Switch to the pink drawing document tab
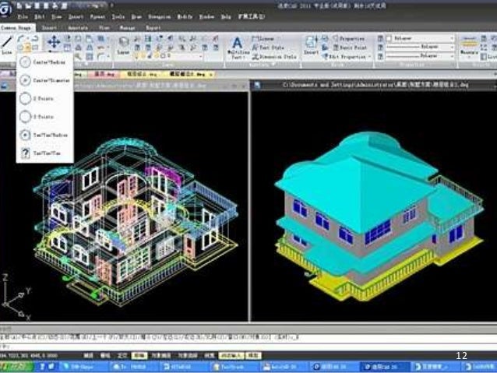This screenshot has height=373, width=497. tap(104, 75)
